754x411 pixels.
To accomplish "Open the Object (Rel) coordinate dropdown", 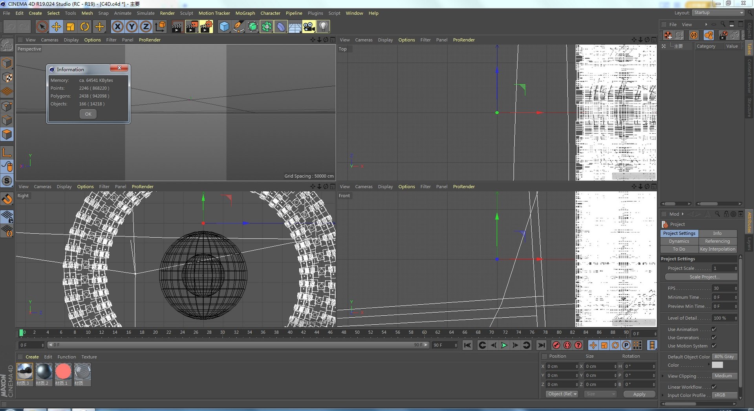I will pyautogui.click(x=562, y=394).
